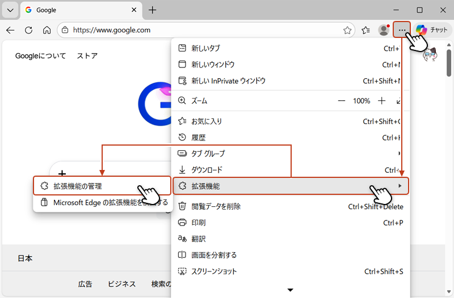Decrease zoom with minus button
The width and height of the screenshot is (454, 298).
point(342,101)
